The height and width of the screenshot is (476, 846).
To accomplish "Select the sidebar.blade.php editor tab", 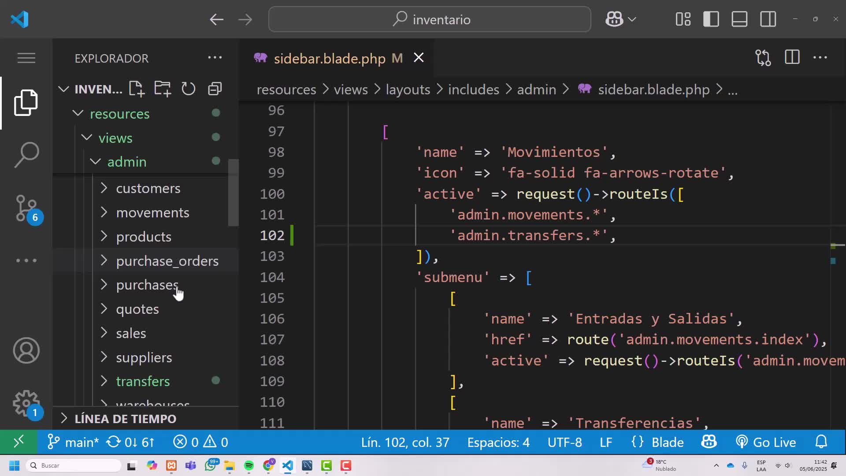I will (x=337, y=58).
